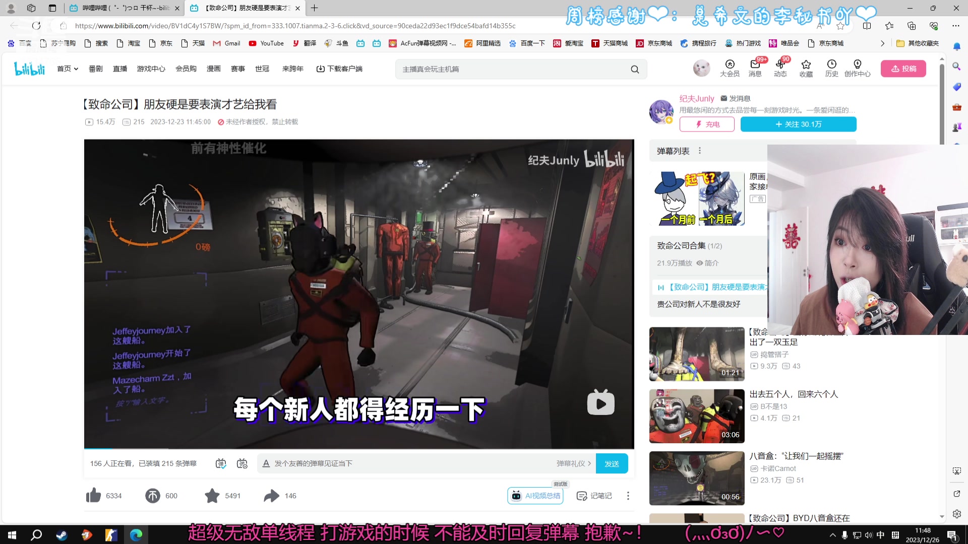Open the 大会员 icon

click(730, 69)
